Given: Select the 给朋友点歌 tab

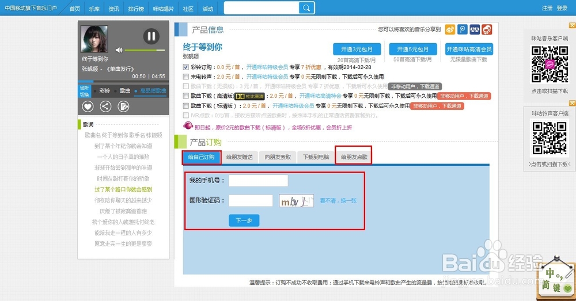Looking at the screenshot, I should click(354, 157).
